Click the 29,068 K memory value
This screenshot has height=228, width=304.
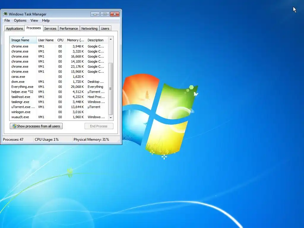[x=77, y=87]
